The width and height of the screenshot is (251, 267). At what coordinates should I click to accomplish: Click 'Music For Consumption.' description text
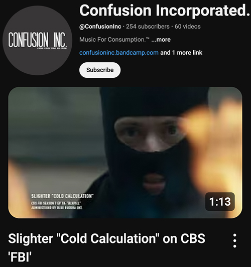tap(114, 40)
